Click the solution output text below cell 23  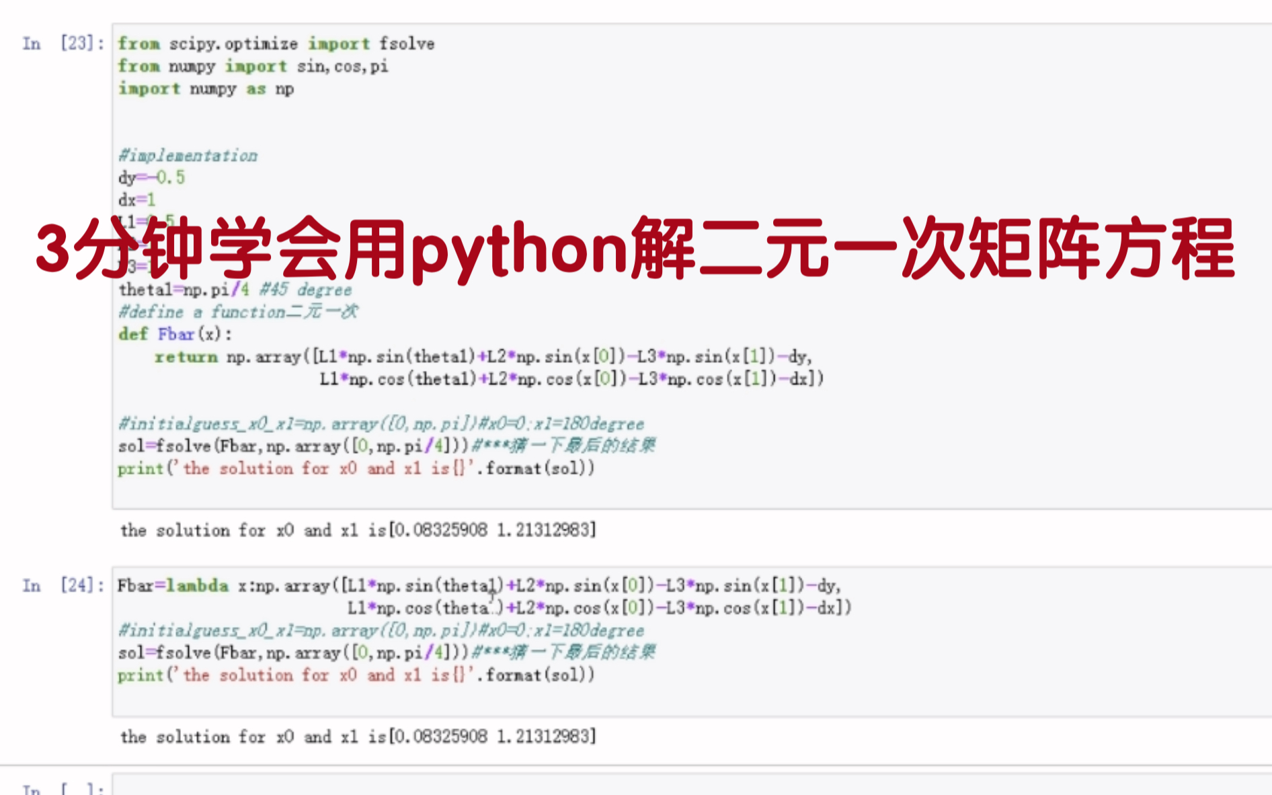pyautogui.click(x=358, y=530)
